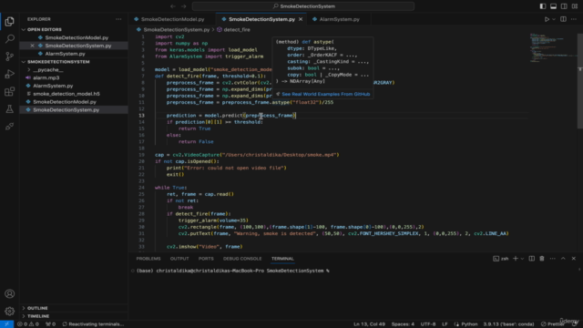Screen dimensions: 583x328
Task: Open the Explorer view in the activity bar
Action: click(10, 21)
